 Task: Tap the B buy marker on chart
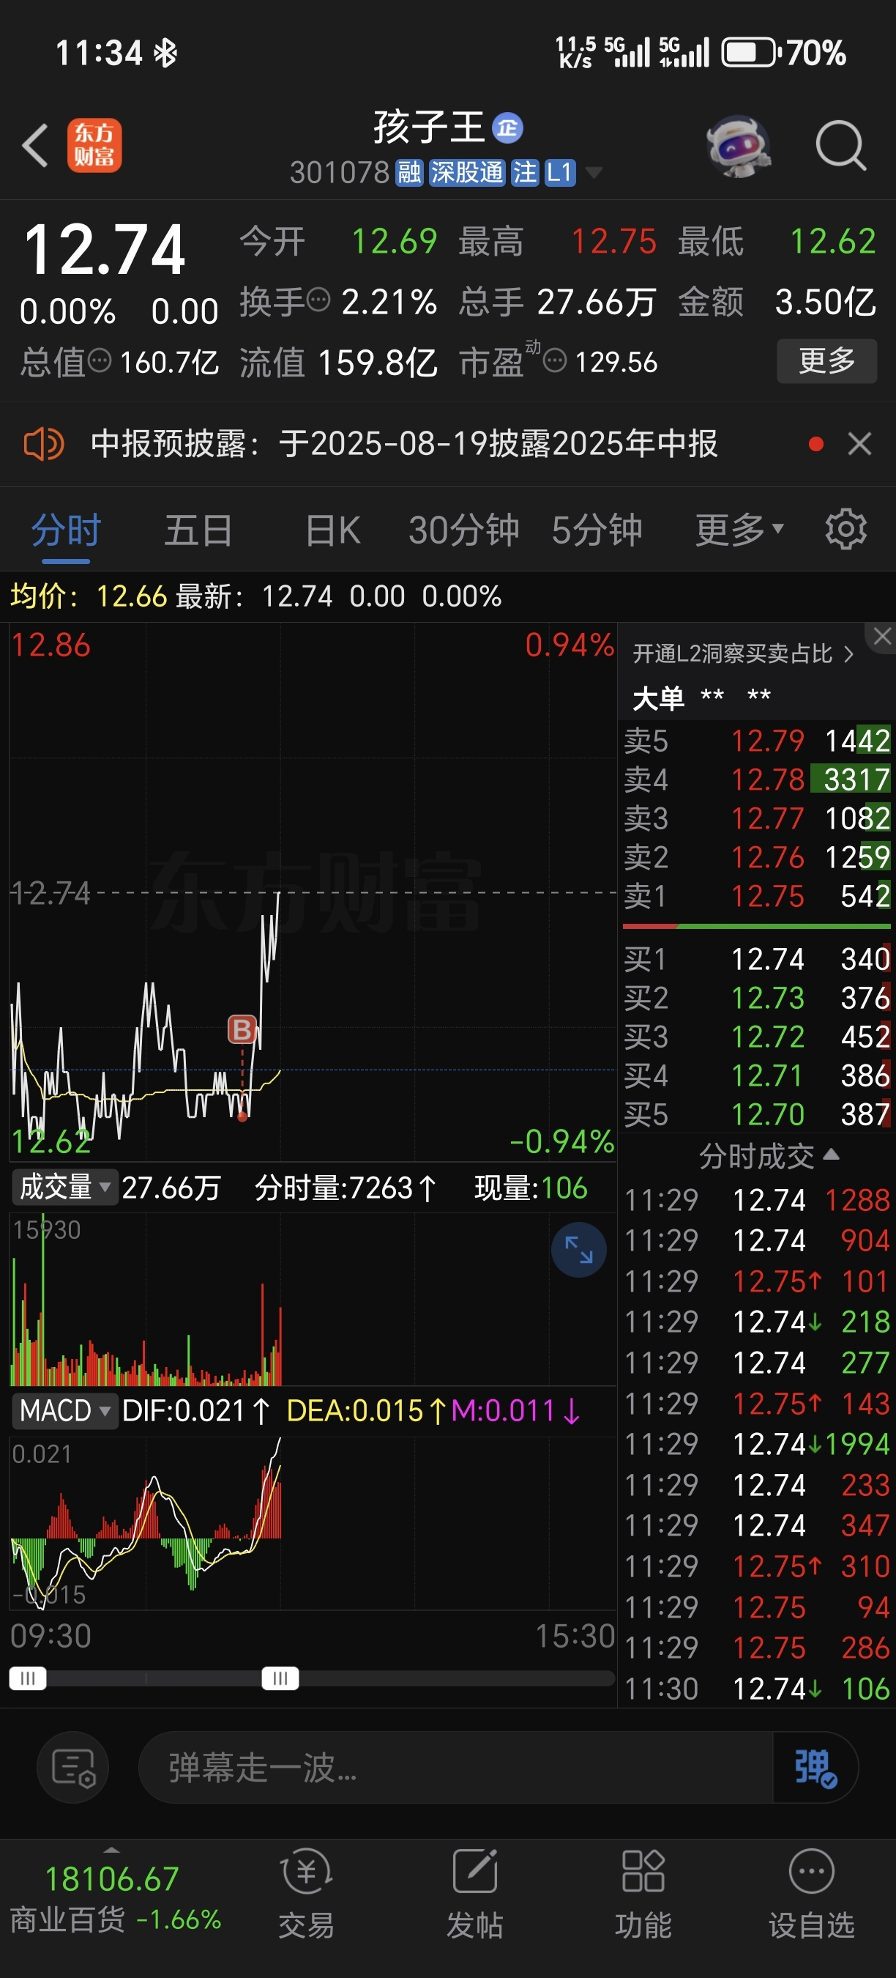pos(242,1029)
